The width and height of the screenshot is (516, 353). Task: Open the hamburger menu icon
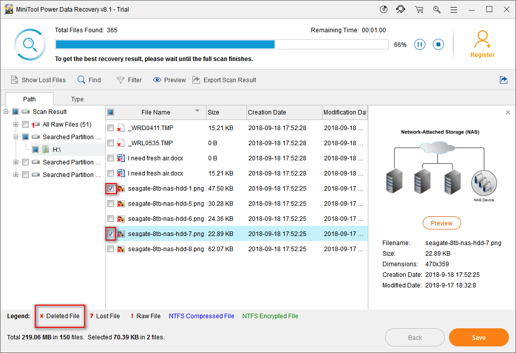pos(454,10)
